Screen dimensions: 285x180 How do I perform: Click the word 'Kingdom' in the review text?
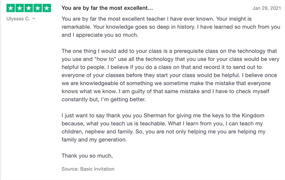253,116
